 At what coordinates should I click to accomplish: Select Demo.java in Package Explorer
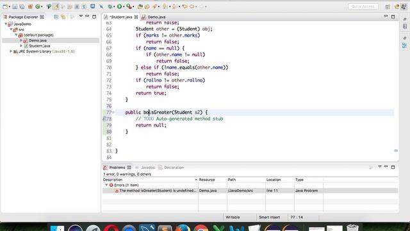click(38, 40)
